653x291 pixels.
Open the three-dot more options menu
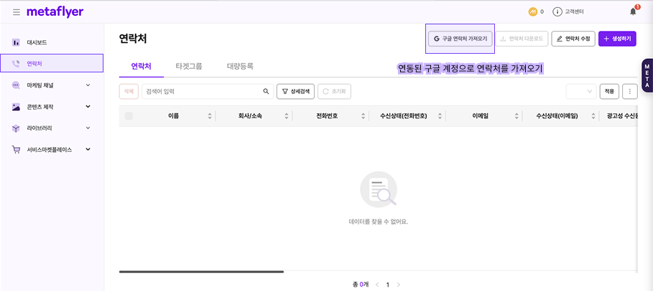click(629, 92)
